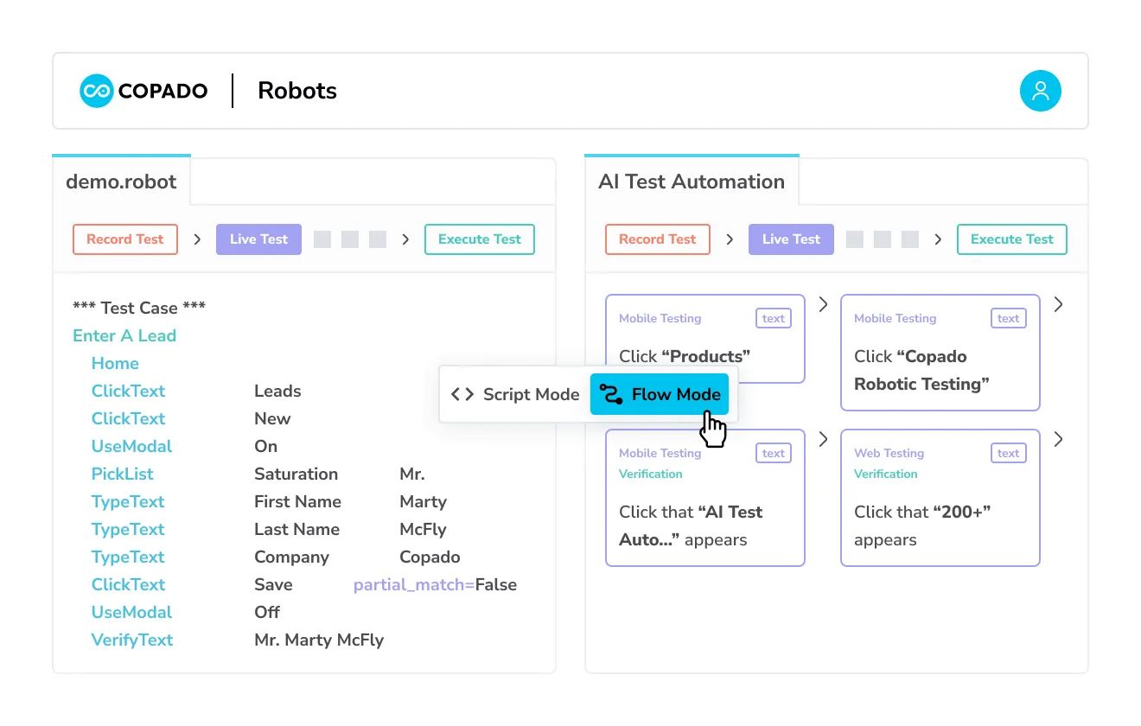The width and height of the screenshot is (1141, 726).
Task: Click the text badge on the Web Testing Verification card
Action: click(1008, 453)
